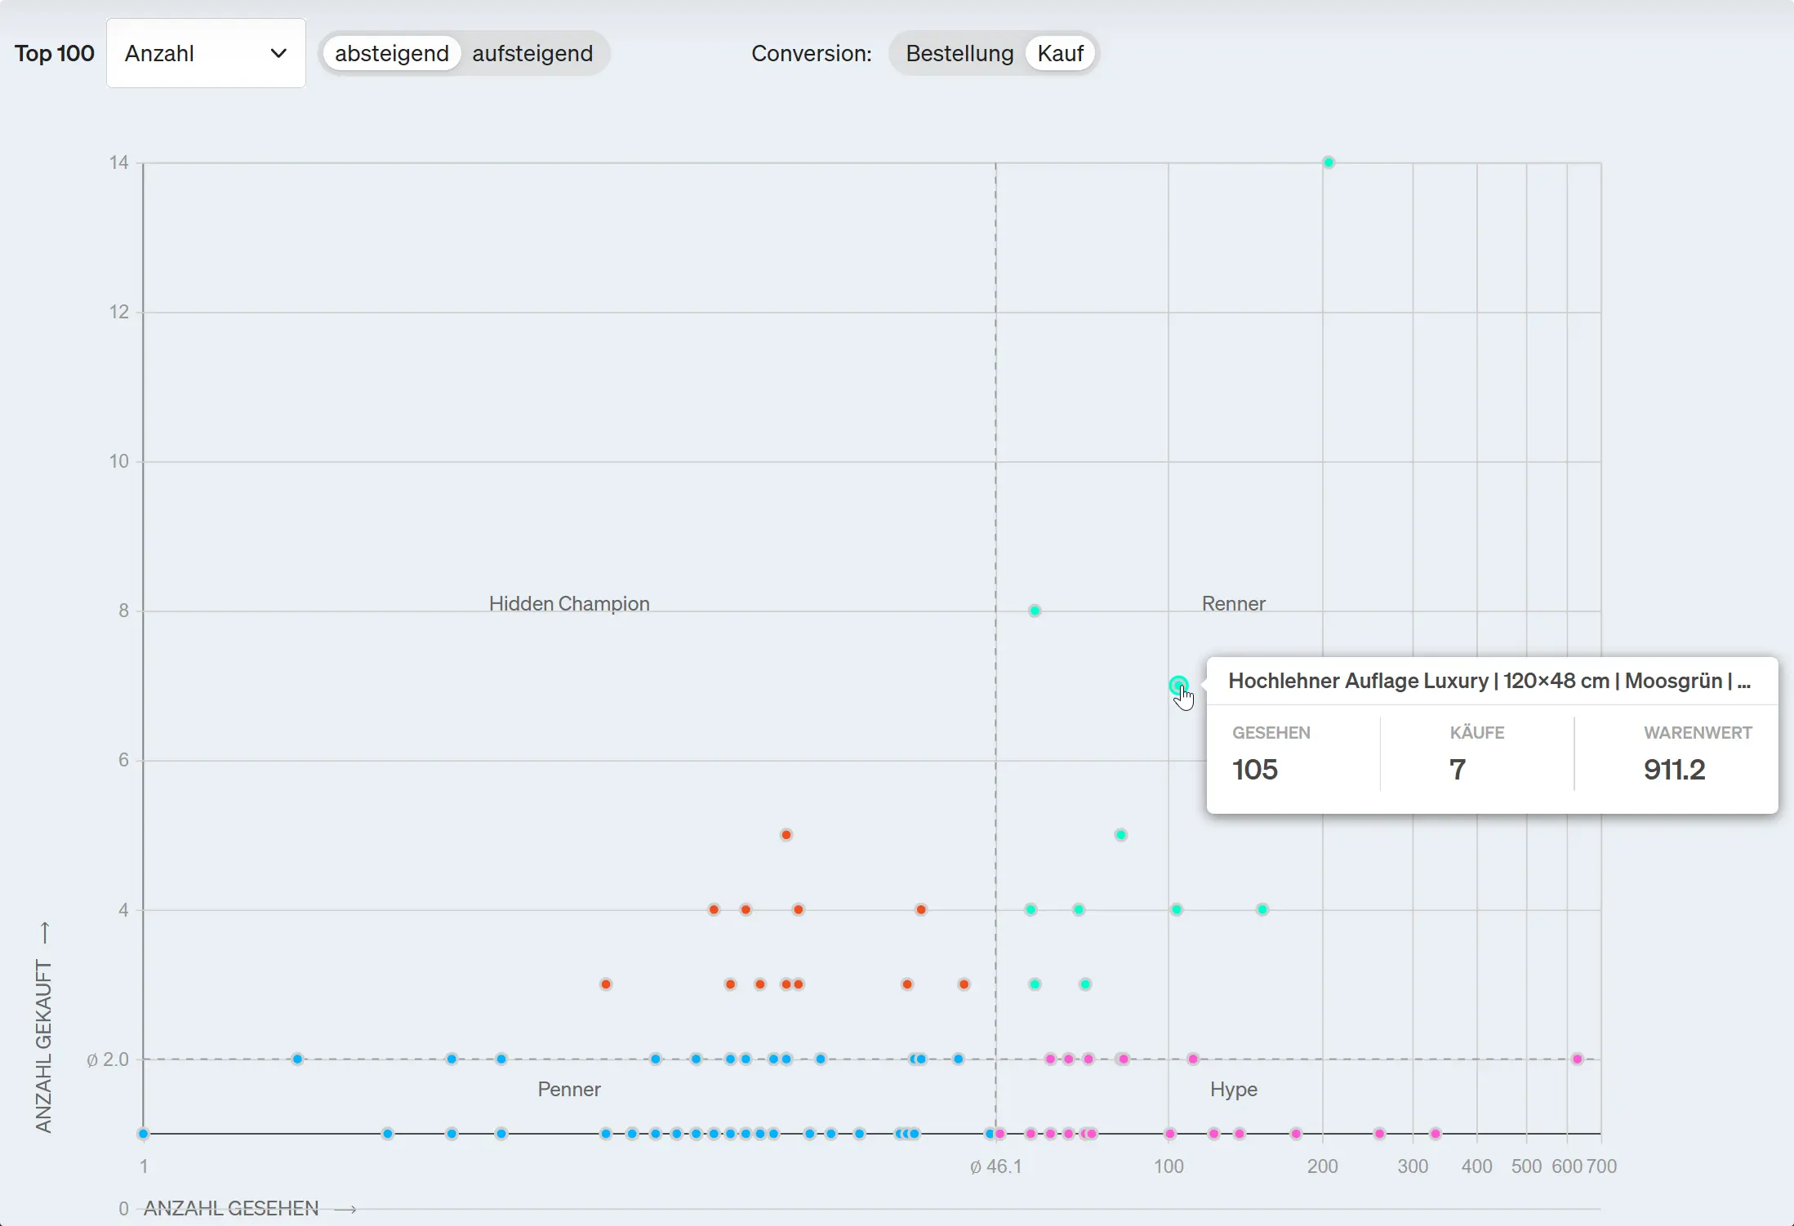Click the highlighted teal data point under the cursor

(1177, 686)
